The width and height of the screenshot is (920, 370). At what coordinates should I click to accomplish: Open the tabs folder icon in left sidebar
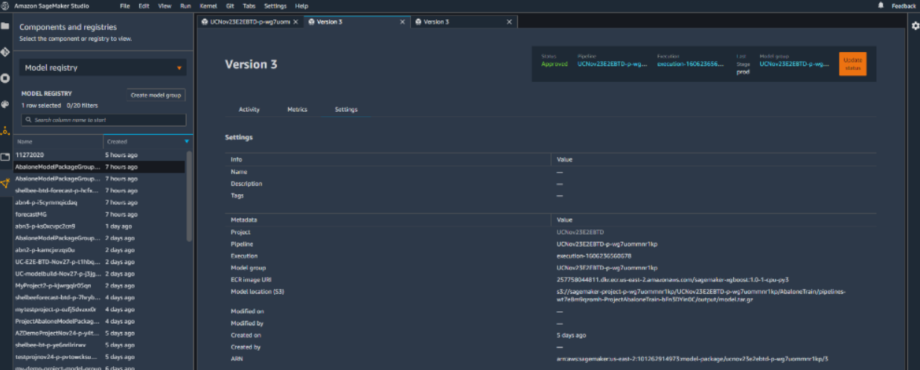coord(5,157)
